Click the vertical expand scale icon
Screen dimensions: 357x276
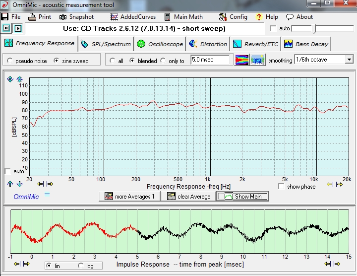10,79
